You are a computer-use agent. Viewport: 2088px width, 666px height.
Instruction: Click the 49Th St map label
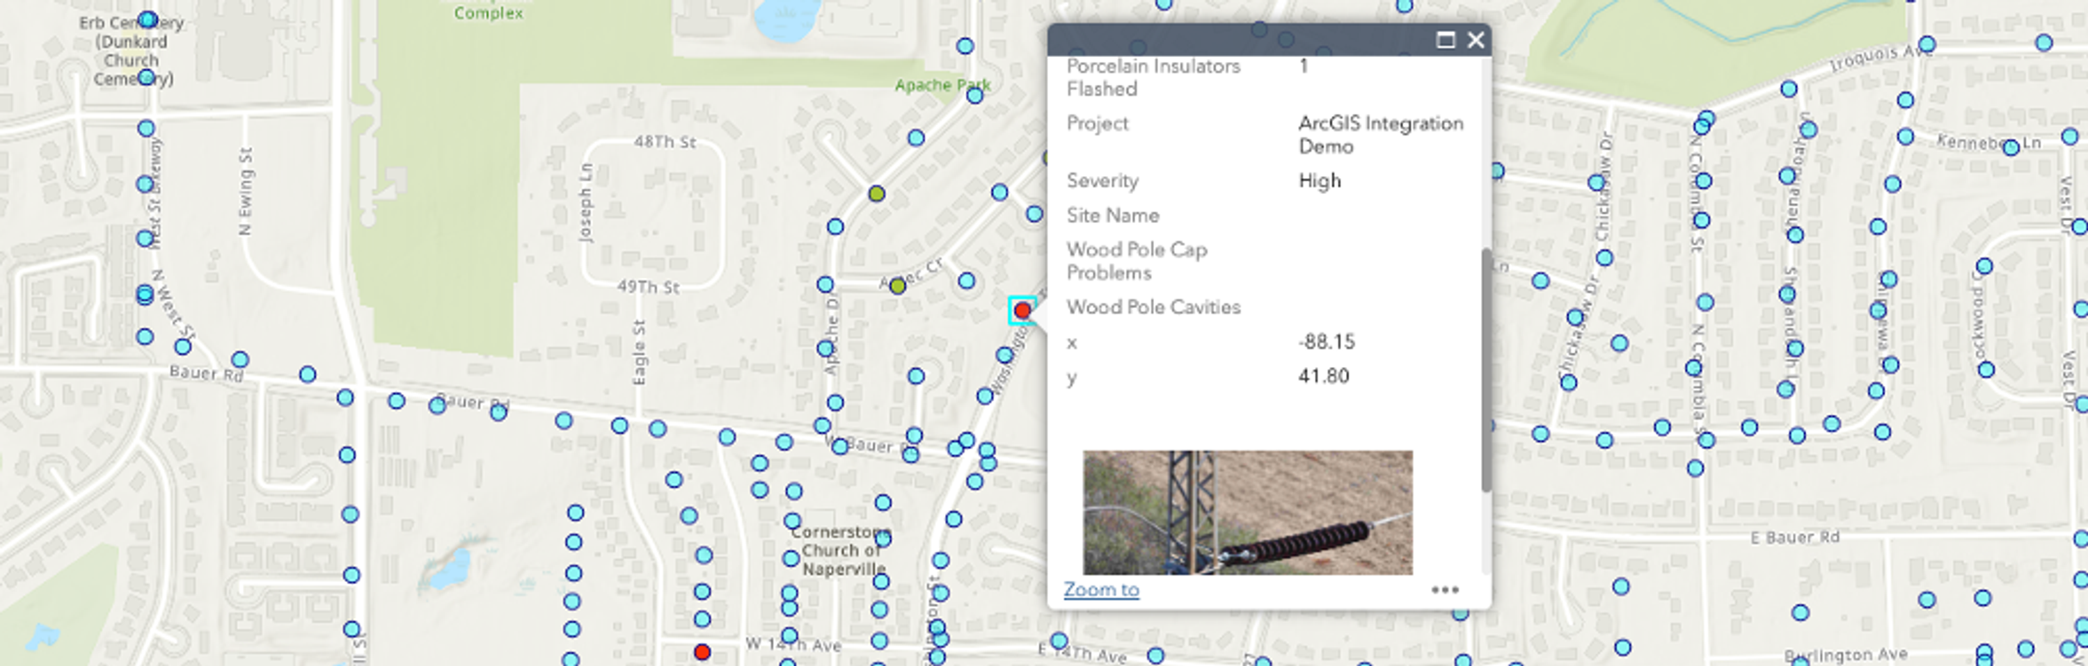click(x=649, y=286)
